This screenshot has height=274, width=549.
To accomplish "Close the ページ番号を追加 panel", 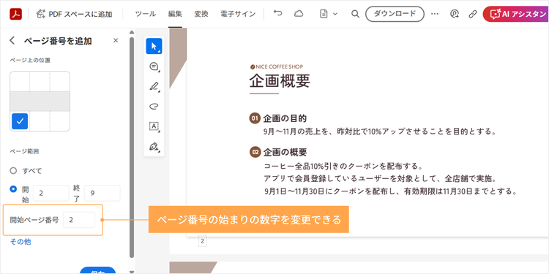I will coord(116,40).
